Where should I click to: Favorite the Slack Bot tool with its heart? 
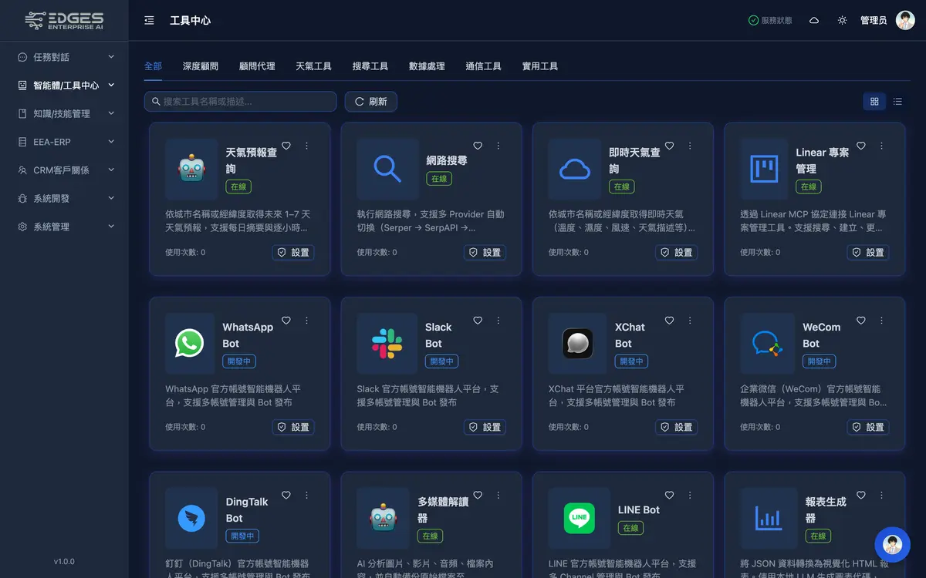pos(478,321)
